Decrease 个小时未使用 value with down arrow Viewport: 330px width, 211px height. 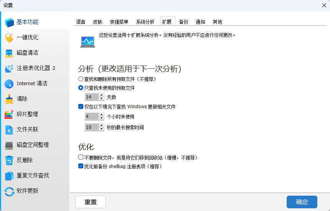click(101, 118)
